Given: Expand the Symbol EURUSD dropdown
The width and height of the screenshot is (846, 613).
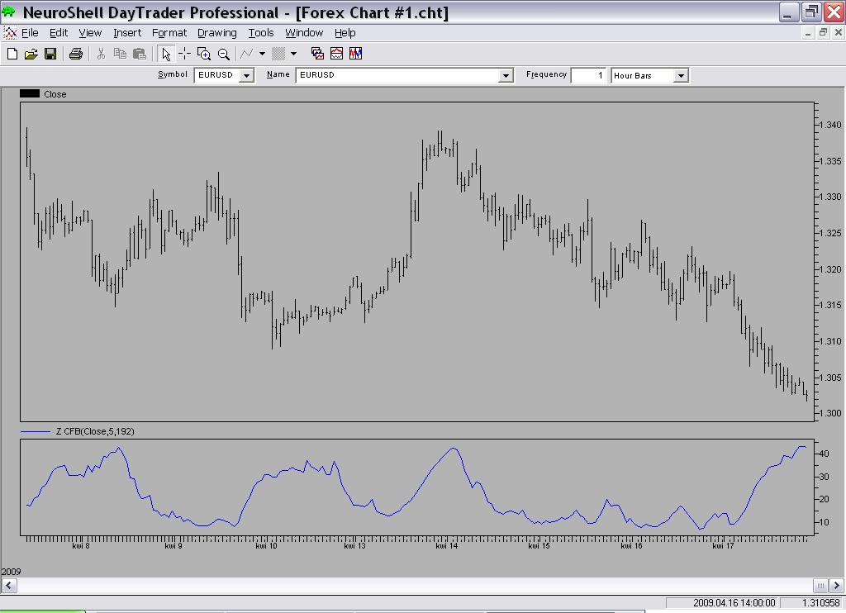Looking at the screenshot, I should tap(246, 75).
